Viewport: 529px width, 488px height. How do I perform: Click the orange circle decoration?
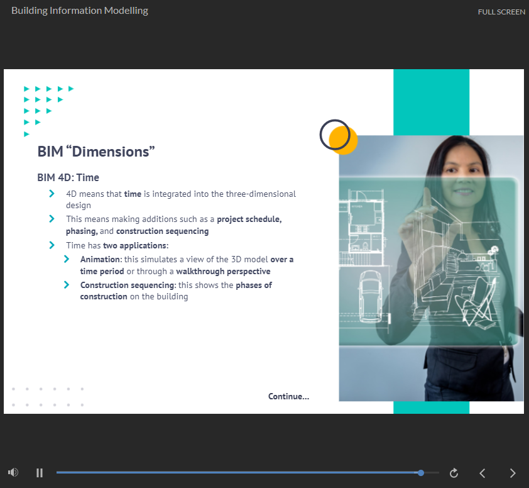pyautogui.click(x=347, y=142)
